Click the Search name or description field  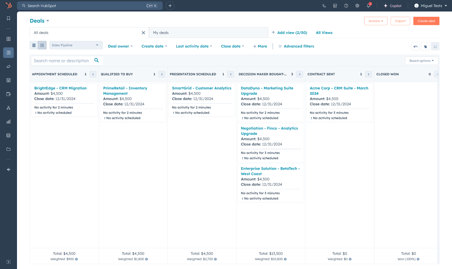point(67,60)
